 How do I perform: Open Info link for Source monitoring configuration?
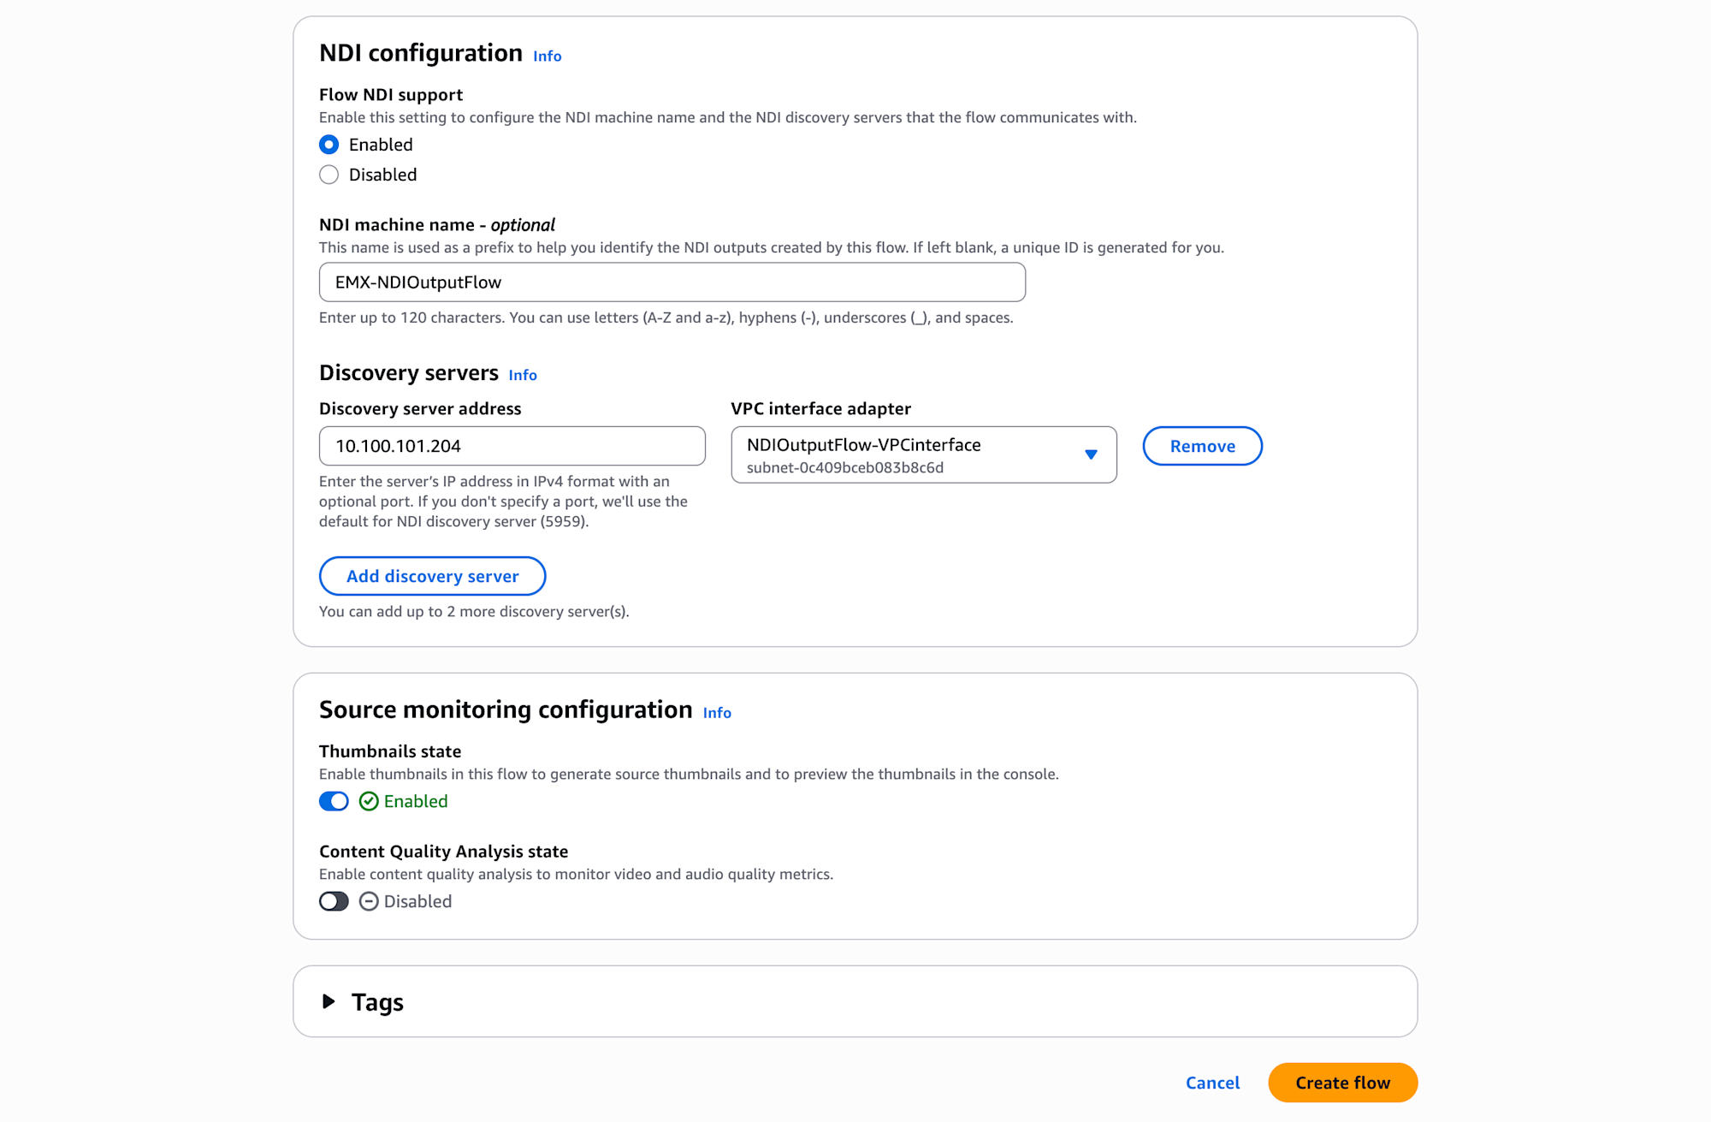[717, 713]
